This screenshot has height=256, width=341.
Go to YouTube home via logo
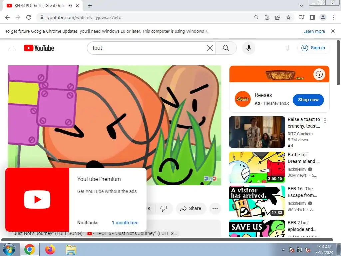click(39, 48)
